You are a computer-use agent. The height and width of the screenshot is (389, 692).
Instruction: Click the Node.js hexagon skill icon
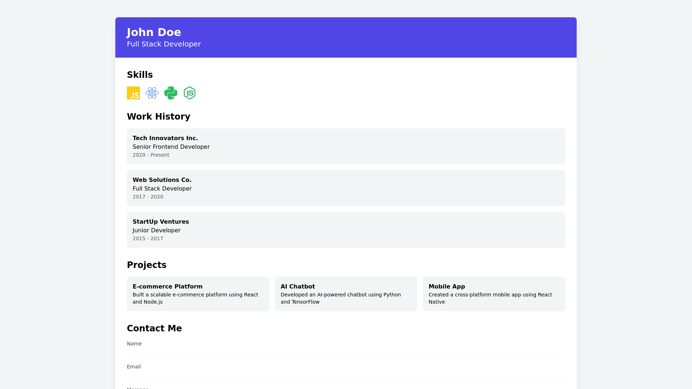click(190, 93)
